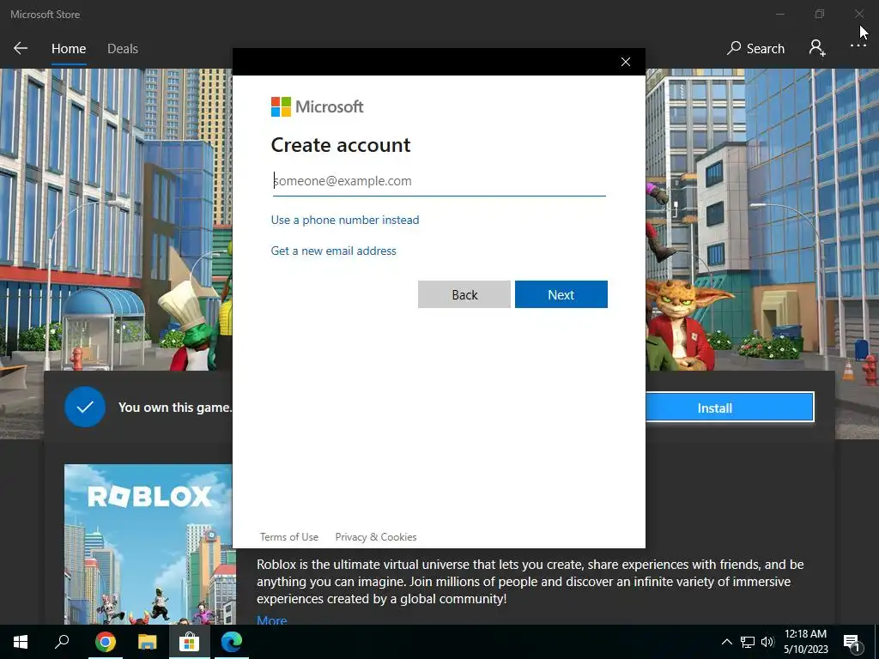
Task: Open the clock showing 12:18 AM
Action: point(805,642)
